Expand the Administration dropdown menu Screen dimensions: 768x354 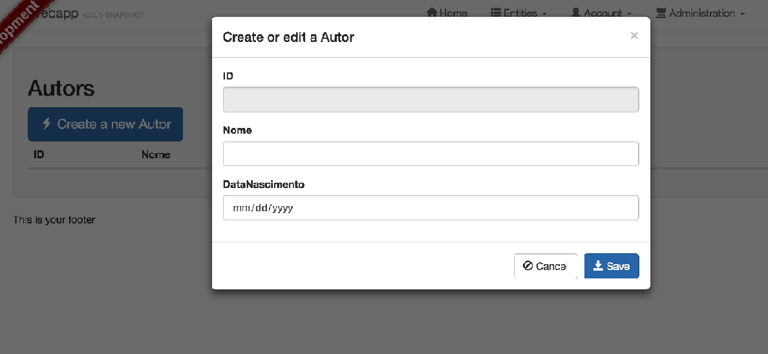point(700,13)
